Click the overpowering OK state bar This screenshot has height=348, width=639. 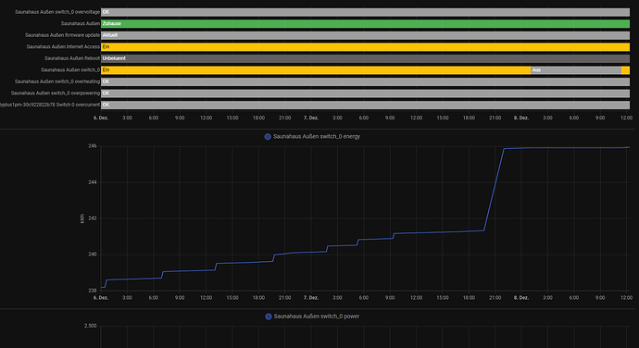click(x=365, y=93)
